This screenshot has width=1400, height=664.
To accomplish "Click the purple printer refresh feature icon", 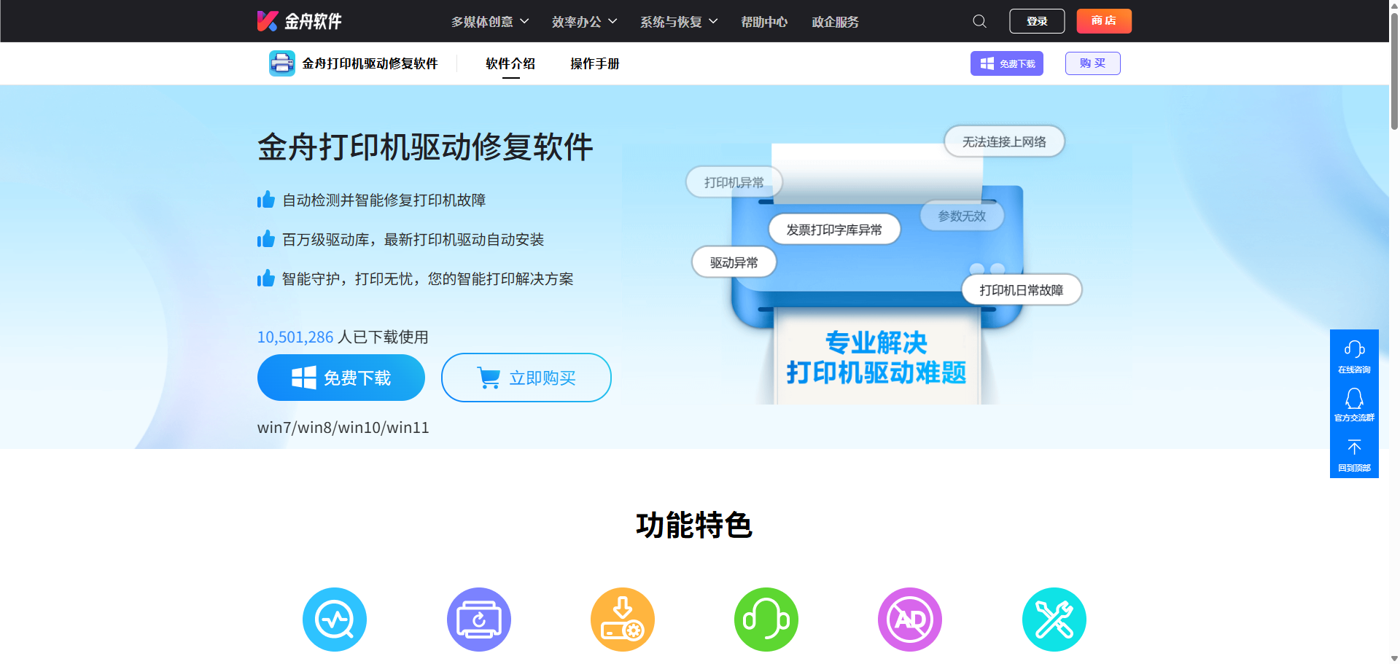I will click(478, 619).
